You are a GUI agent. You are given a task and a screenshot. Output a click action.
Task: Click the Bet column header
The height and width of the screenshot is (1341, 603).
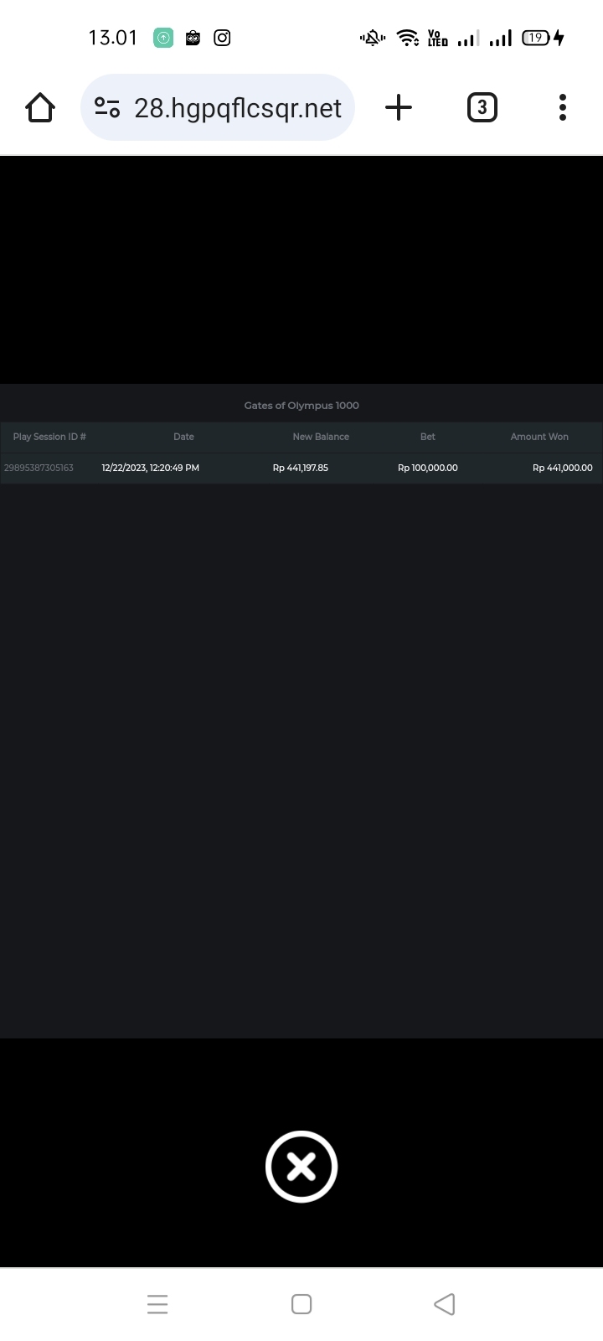[428, 437]
